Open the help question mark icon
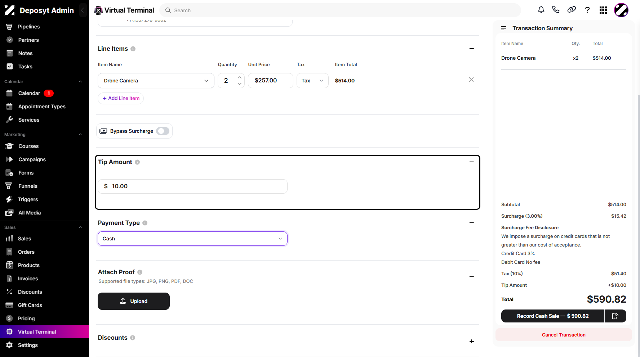Screen dimensions: 640x357 [x=587, y=10]
